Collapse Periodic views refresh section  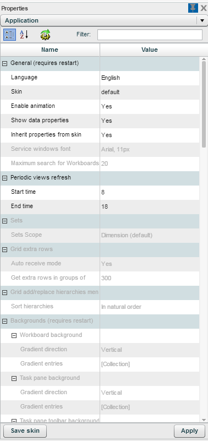pos(4,178)
